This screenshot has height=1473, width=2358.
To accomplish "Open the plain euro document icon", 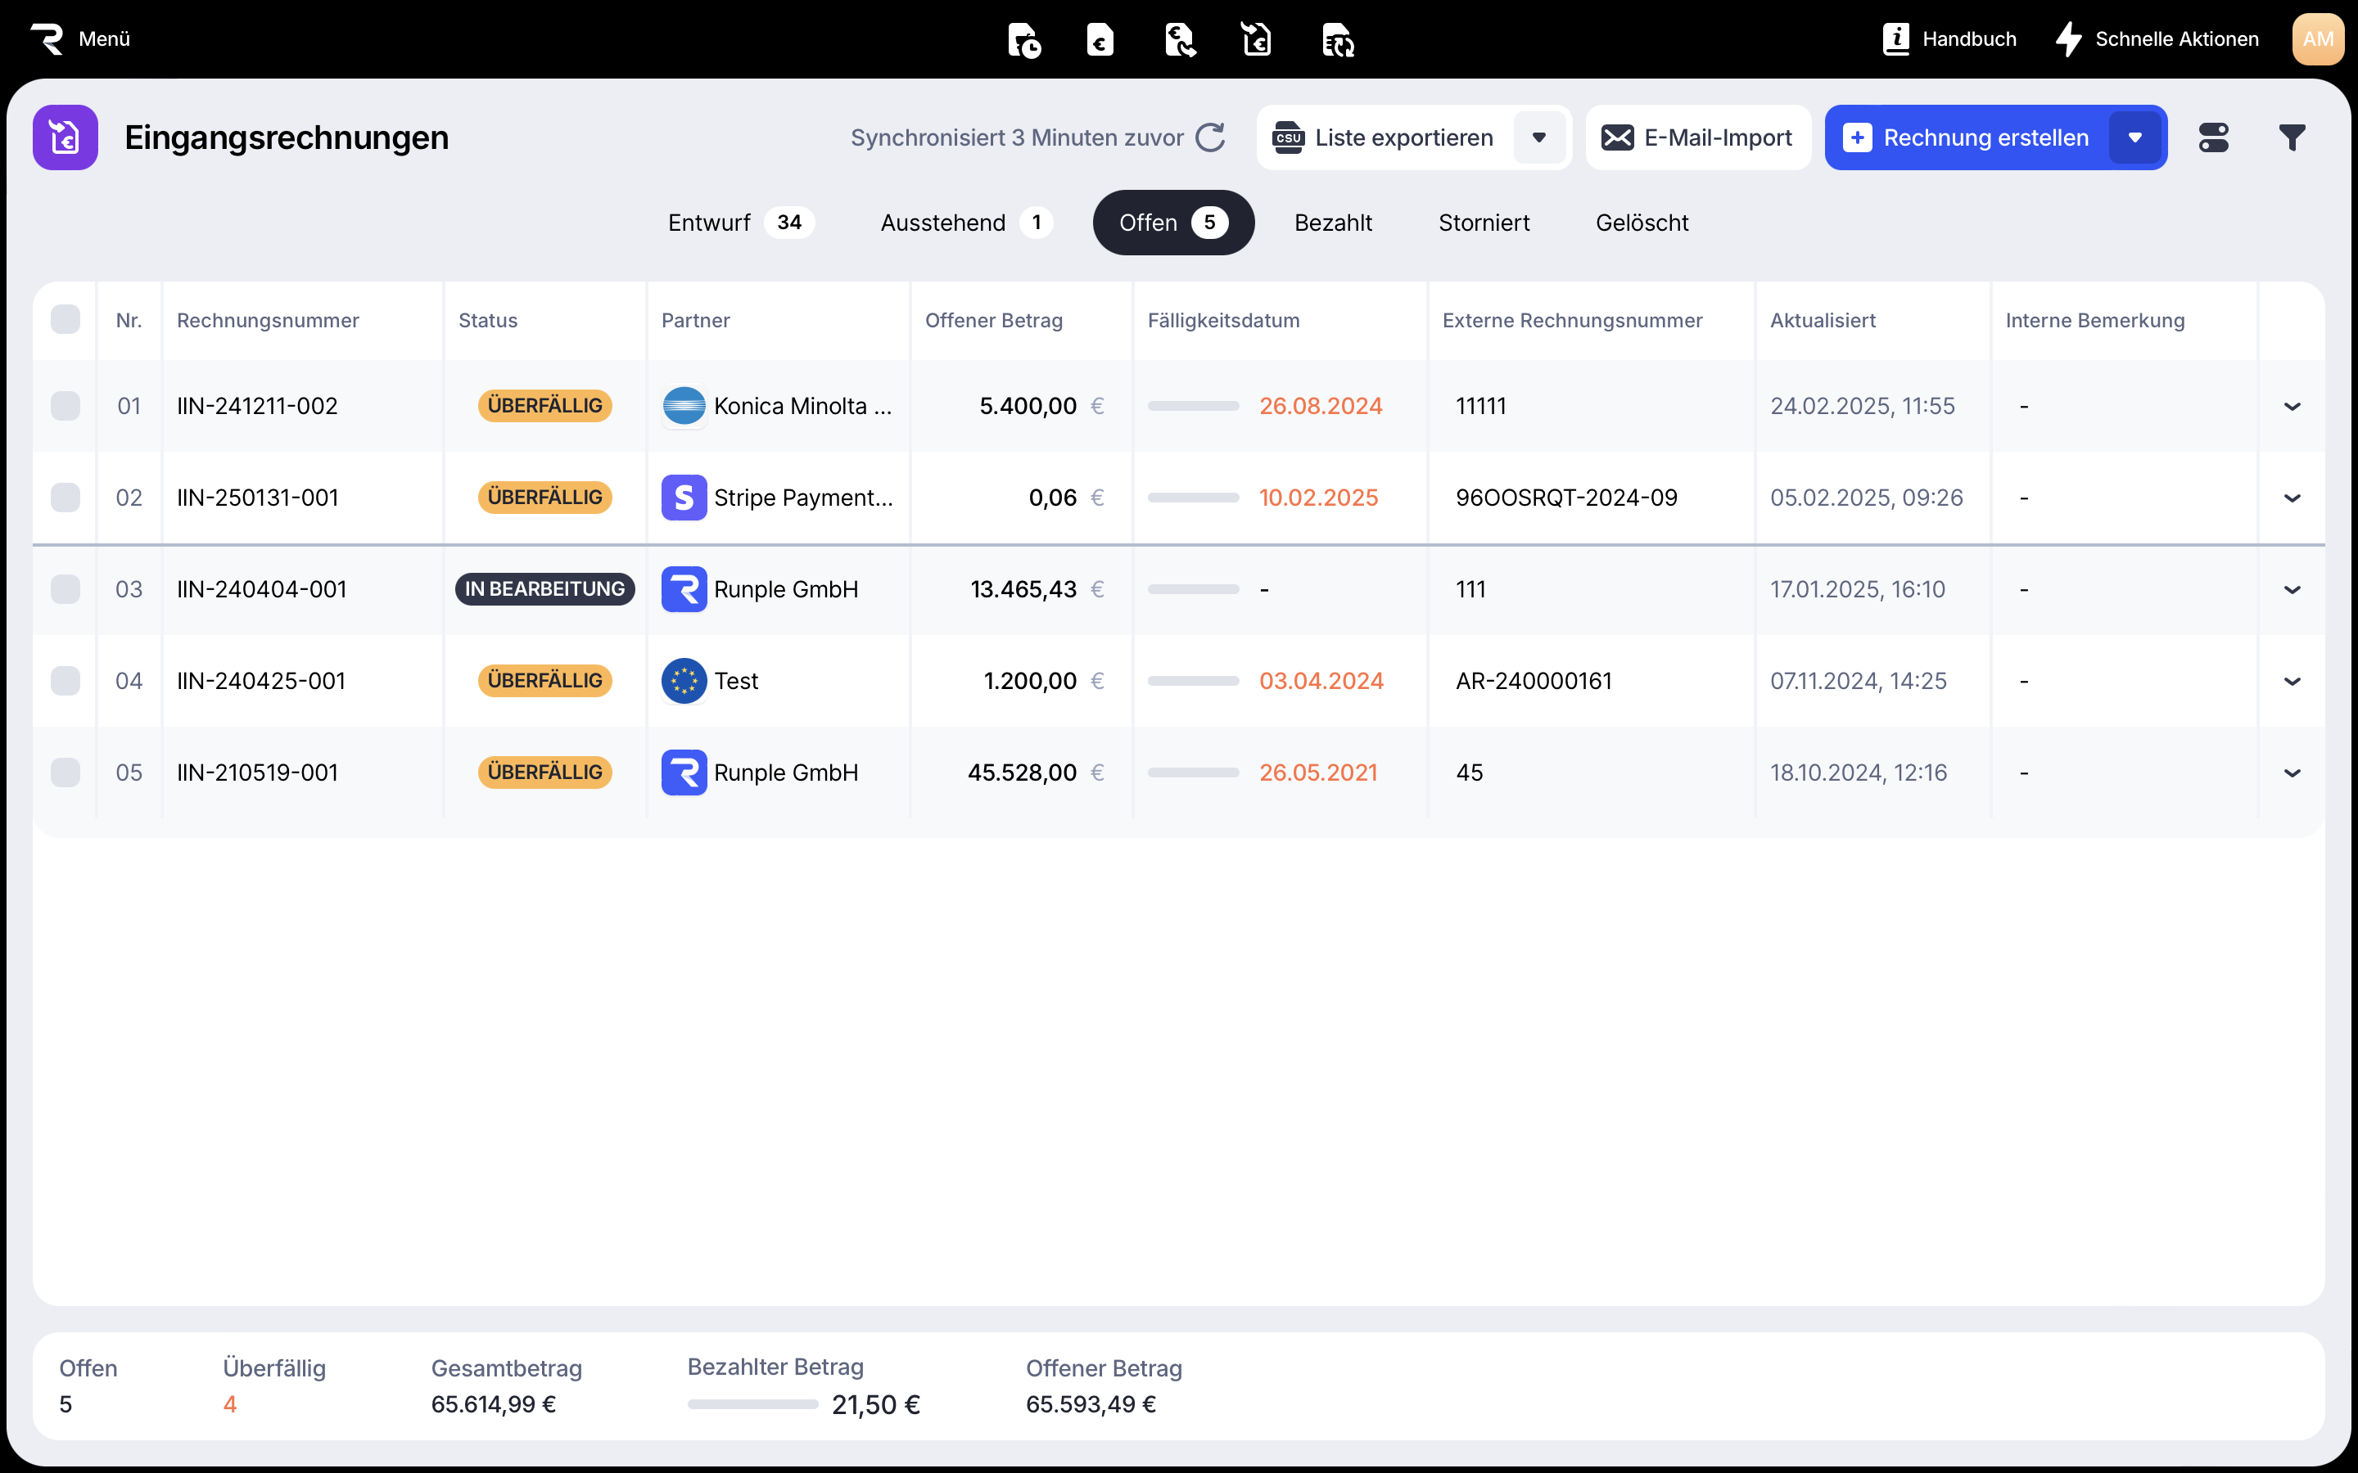I will point(1100,40).
